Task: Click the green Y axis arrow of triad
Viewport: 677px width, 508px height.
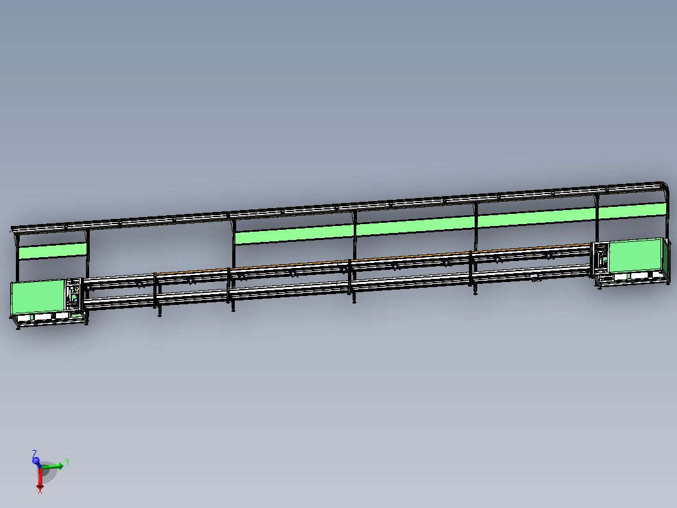Action: (x=53, y=466)
